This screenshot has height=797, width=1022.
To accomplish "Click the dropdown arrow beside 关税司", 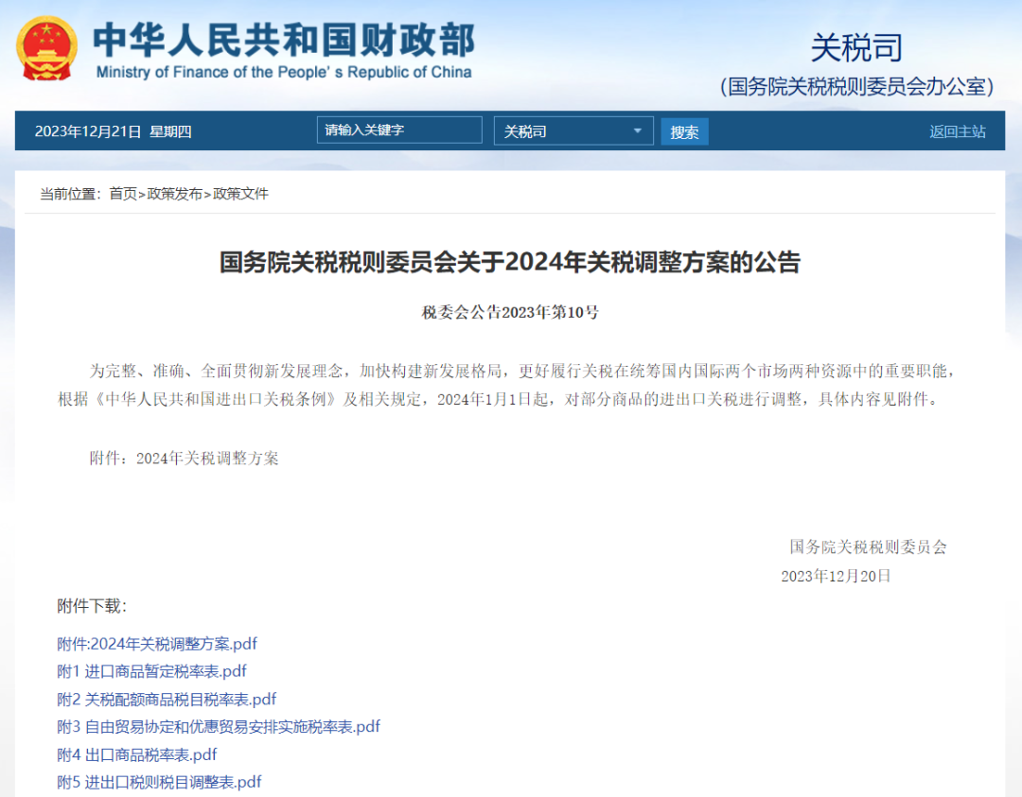I will [x=638, y=131].
